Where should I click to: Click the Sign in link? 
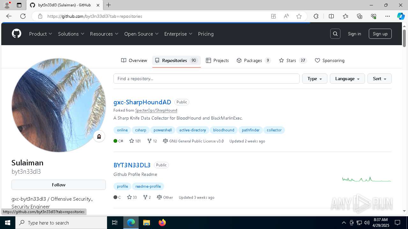[354, 34]
